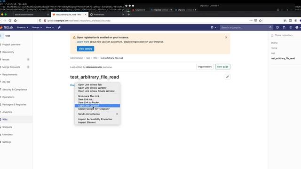Expand the Send Link to Device submenu
This screenshot has height=169, width=301.
[97, 114]
